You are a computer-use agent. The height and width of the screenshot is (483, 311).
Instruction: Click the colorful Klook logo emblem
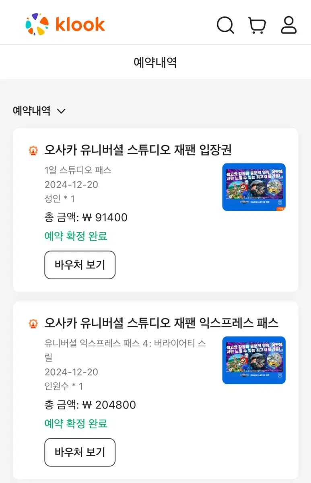[37, 24]
